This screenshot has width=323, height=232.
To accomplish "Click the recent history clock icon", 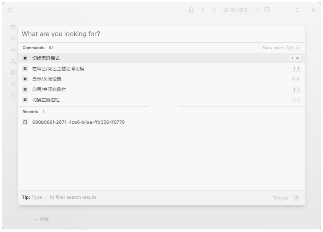I will pos(13,95).
